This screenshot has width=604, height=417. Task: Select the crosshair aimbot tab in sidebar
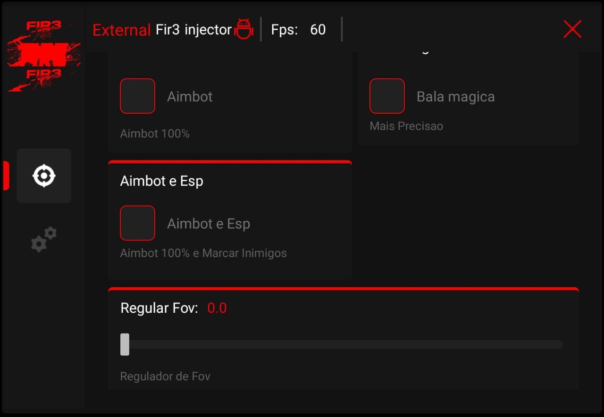[44, 175]
